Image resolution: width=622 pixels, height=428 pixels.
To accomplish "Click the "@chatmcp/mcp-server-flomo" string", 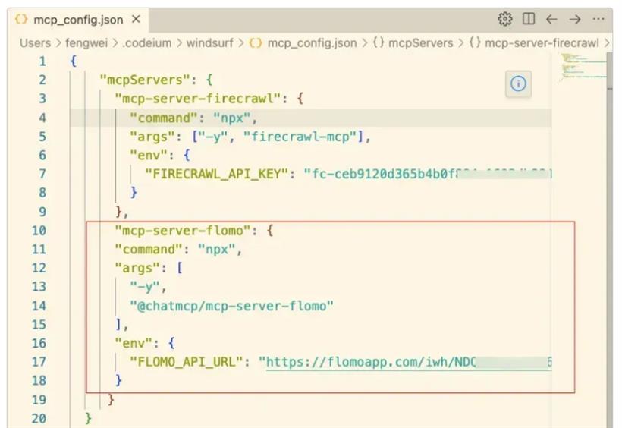I will tap(231, 306).
